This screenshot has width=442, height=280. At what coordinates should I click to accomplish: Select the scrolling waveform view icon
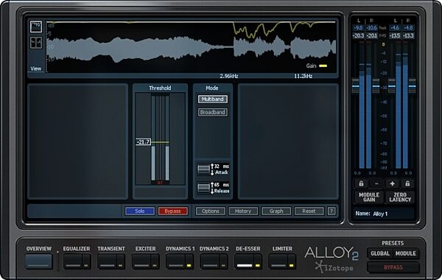36,27
